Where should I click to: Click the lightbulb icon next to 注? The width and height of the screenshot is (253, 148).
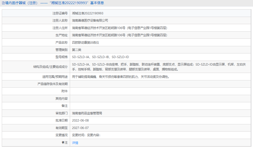63,143
